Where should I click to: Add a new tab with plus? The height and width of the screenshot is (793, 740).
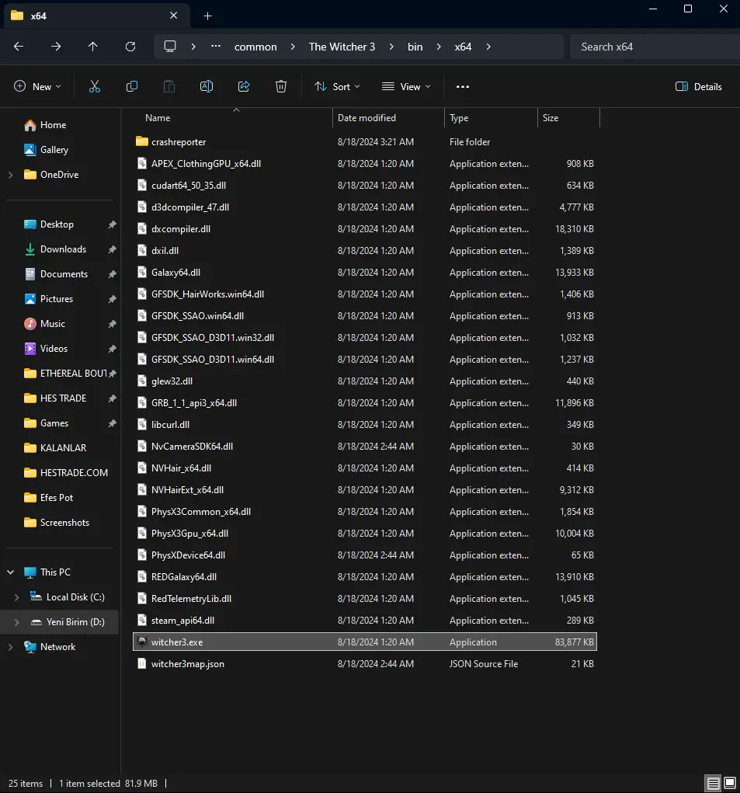pos(208,16)
